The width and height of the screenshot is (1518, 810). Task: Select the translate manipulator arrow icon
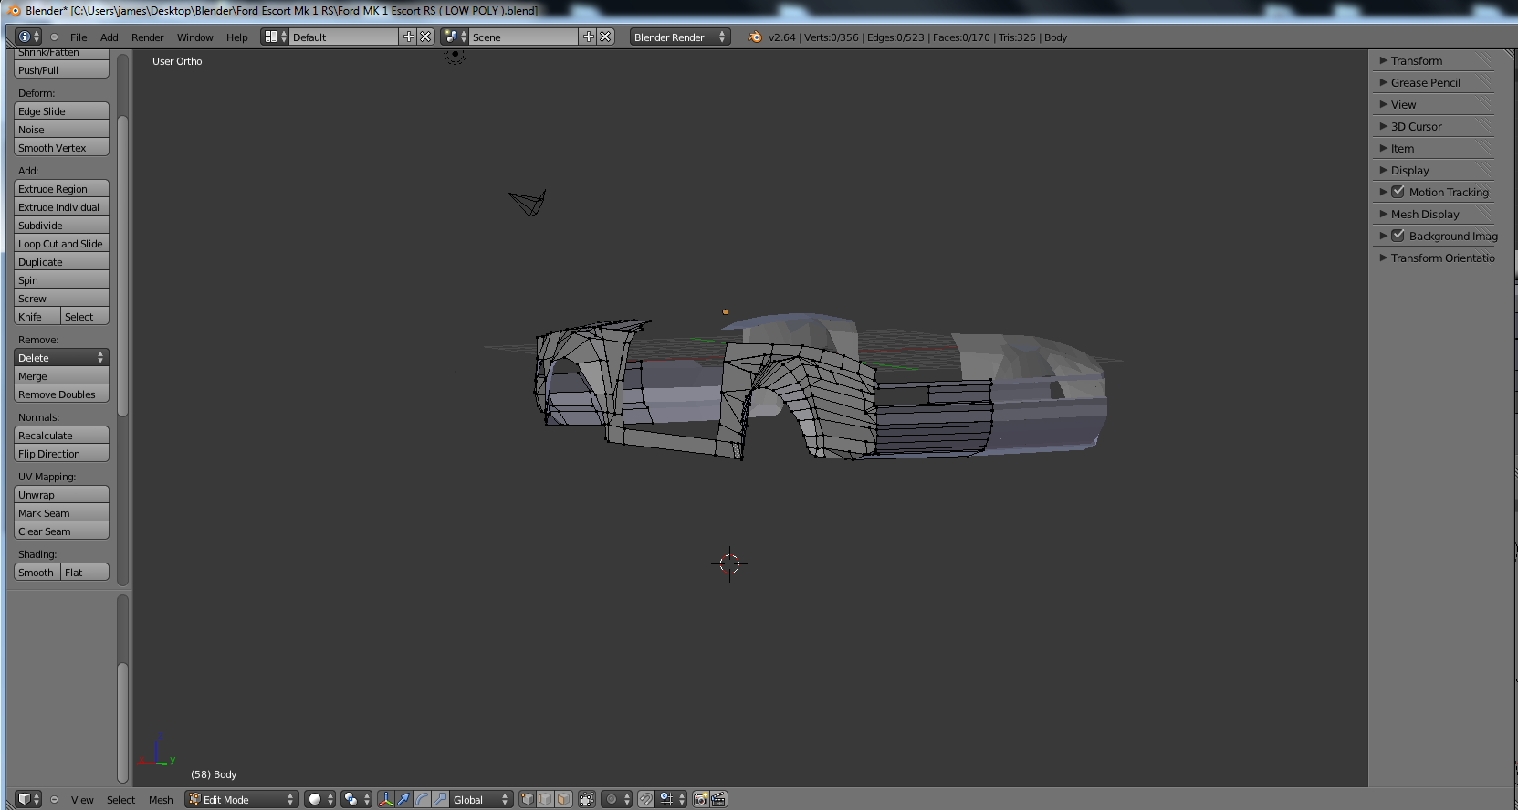click(x=403, y=799)
